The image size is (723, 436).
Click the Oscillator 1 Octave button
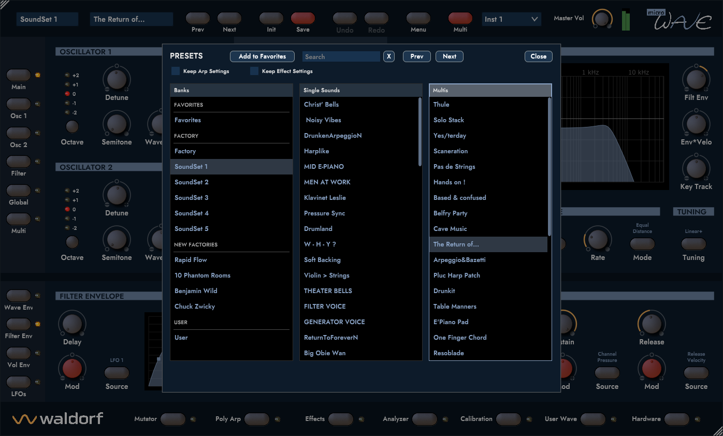[72, 126]
